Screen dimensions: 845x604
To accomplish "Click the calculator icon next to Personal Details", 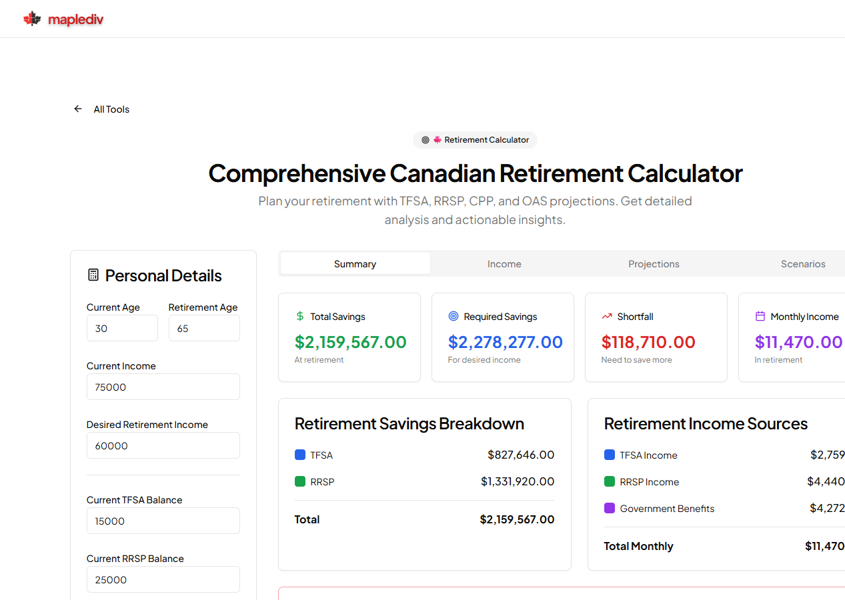I will (93, 275).
